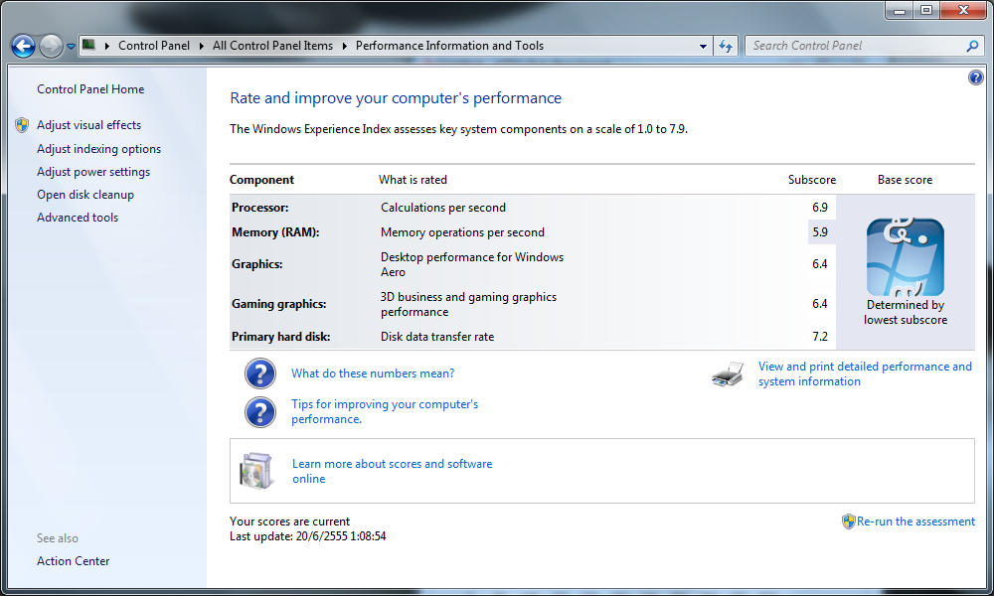Click the Base score column header

point(906,180)
